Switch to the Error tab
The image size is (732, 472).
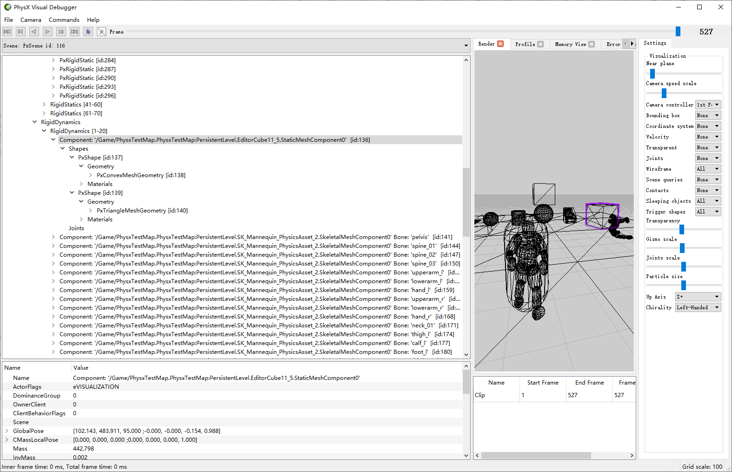[613, 44]
